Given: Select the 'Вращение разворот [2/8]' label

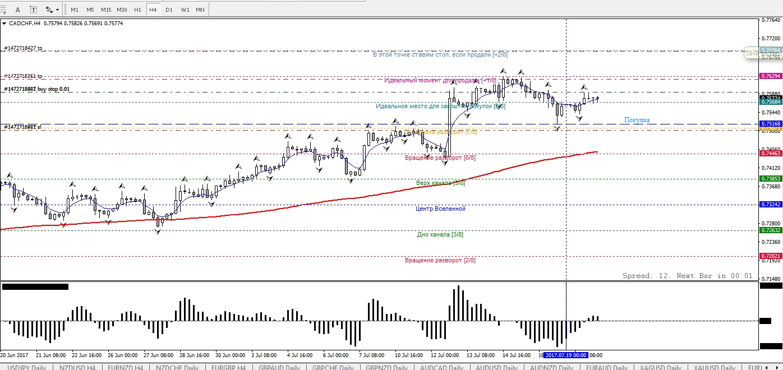Looking at the screenshot, I should coord(440,260).
